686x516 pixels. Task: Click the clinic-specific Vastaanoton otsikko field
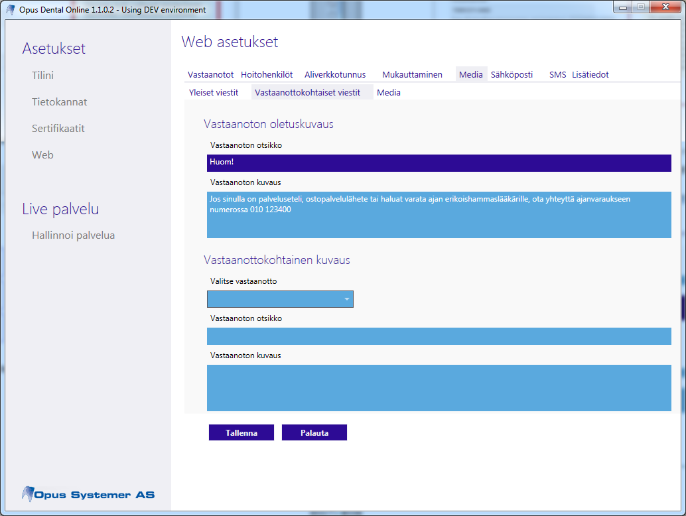point(439,336)
